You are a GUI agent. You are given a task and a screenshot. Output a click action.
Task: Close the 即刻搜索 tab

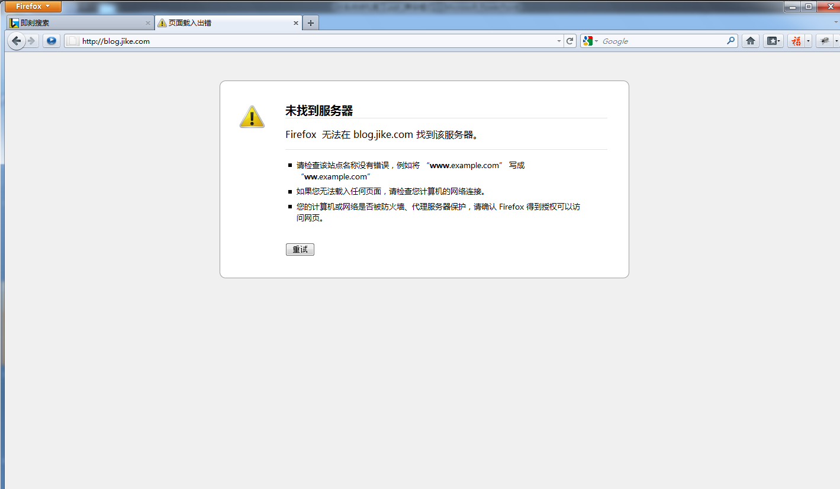pyautogui.click(x=148, y=23)
